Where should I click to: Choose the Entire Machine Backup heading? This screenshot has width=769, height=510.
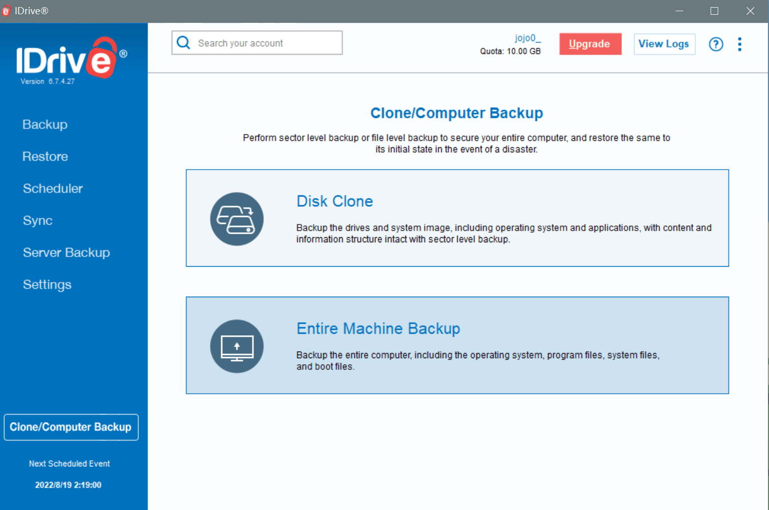pos(378,329)
